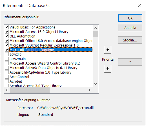The image size is (146, 126).
Task: Open help with the ? button
Action: pos(130,62)
